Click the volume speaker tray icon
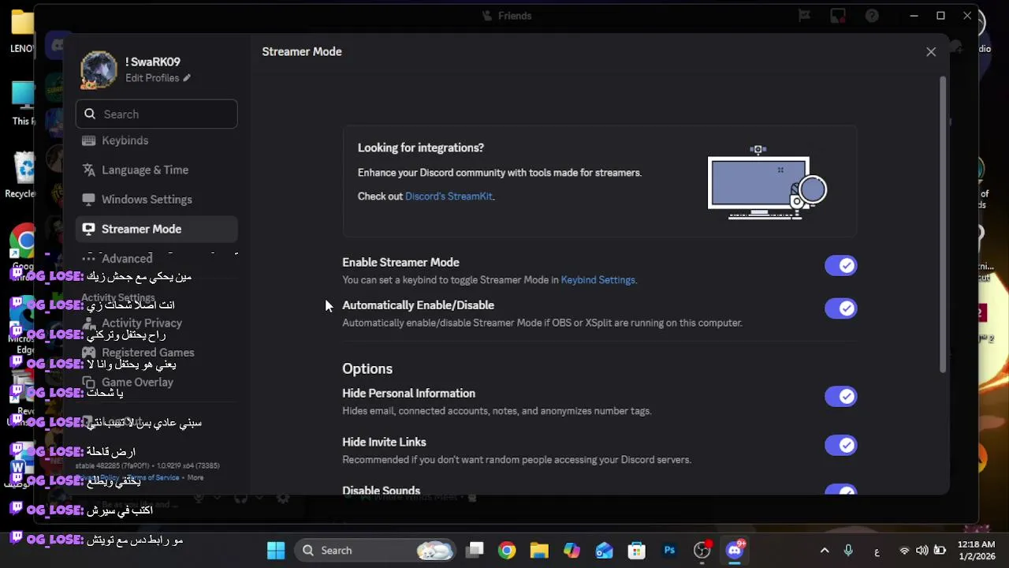 [x=922, y=551]
